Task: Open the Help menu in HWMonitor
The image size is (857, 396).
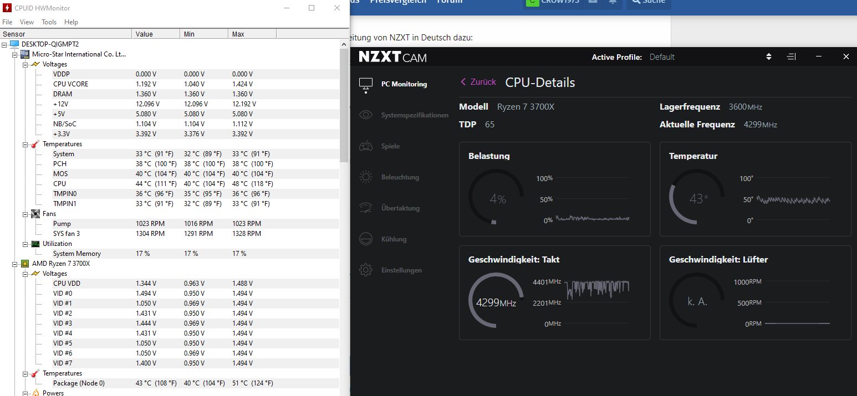Action: (71, 22)
